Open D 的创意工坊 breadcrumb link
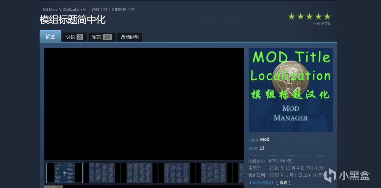This screenshot has height=188, width=381. (123, 10)
